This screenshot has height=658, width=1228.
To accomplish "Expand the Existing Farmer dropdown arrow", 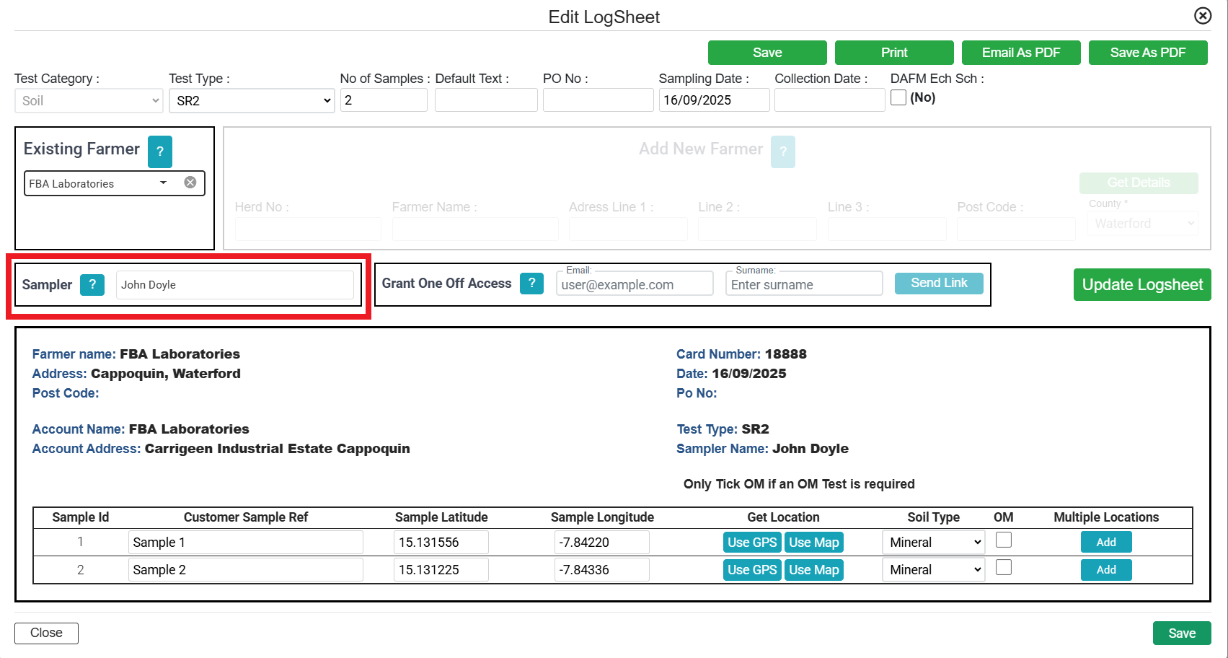I will (x=164, y=183).
